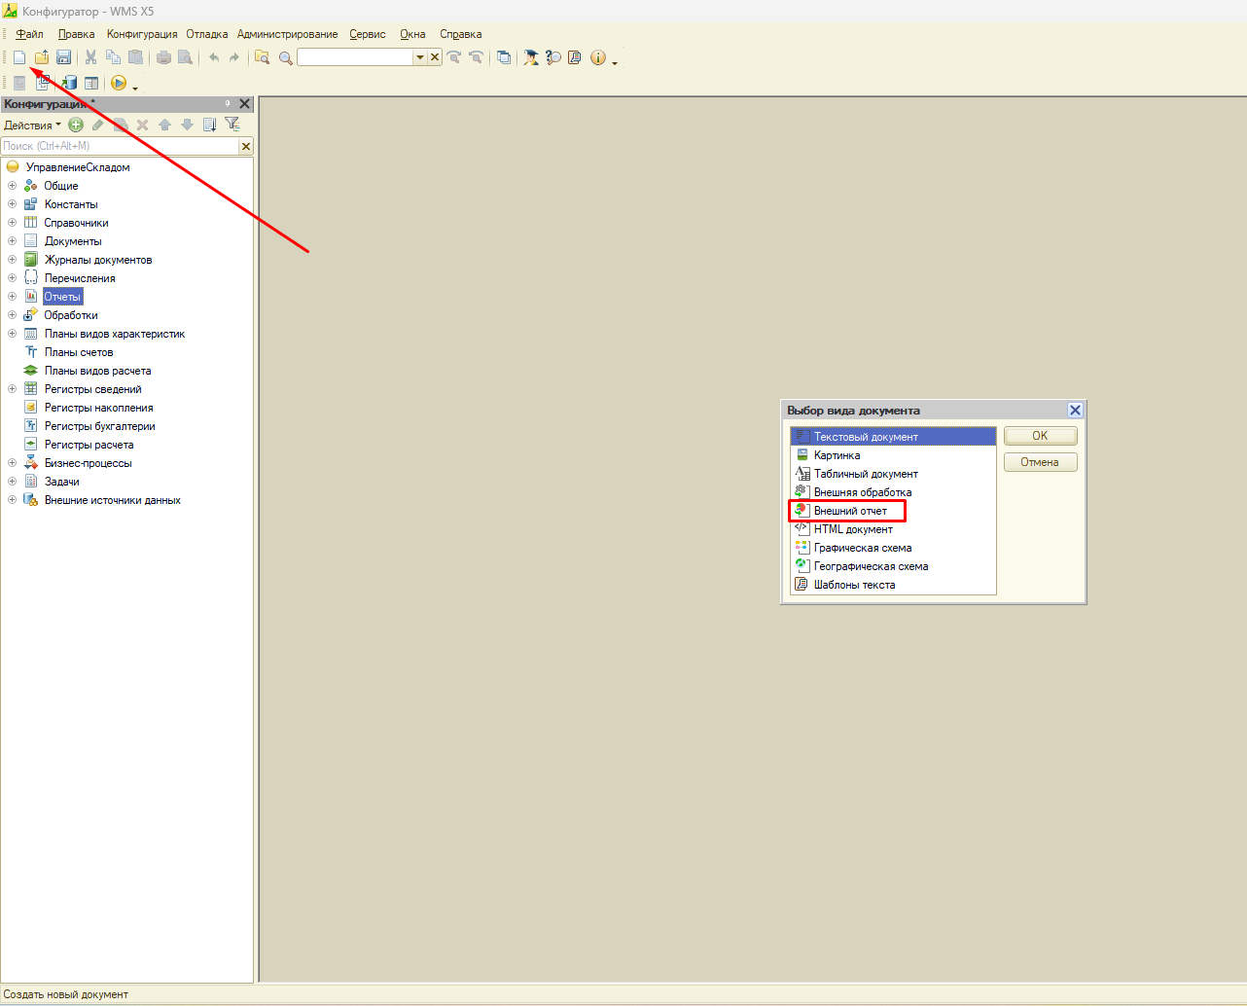Expand the Константы tree node
The height and width of the screenshot is (1006, 1247).
point(12,204)
